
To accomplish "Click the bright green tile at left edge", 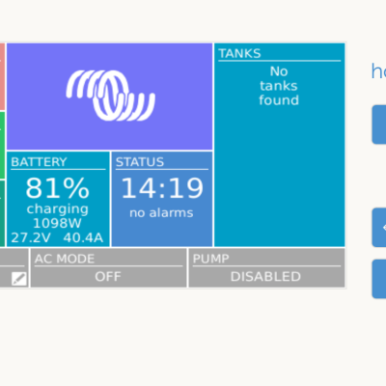I will click(x=2, y=145).
